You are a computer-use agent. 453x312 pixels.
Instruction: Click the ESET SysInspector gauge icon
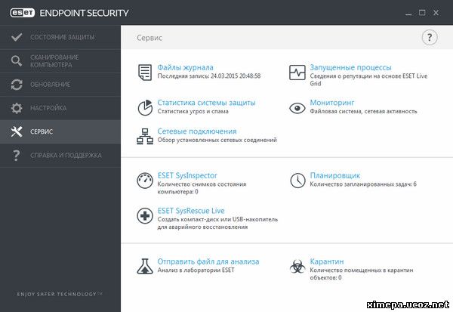144,181
